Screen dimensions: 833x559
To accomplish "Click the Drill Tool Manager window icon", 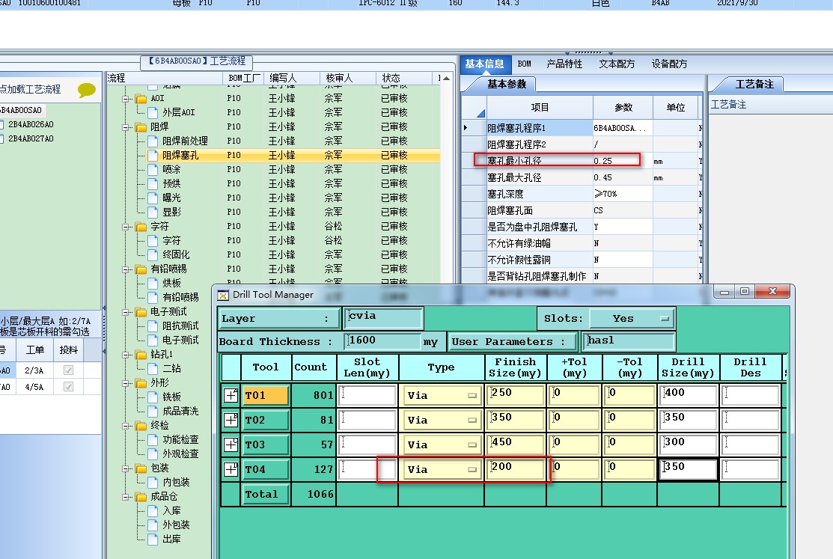I will point(223,296).
